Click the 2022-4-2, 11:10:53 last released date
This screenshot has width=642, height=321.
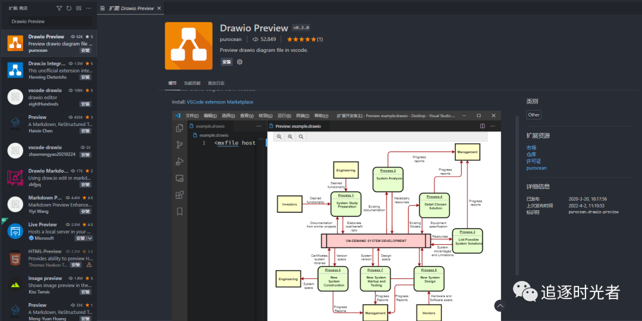(x=586, y=206)
